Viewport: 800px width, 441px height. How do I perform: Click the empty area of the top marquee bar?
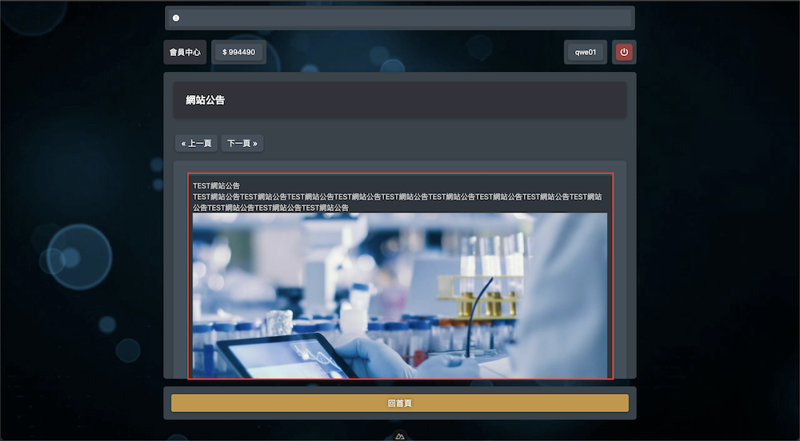pyautogui.click(x=416, y=18)
